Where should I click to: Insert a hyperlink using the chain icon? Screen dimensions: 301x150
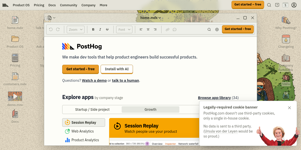[168, 29]
